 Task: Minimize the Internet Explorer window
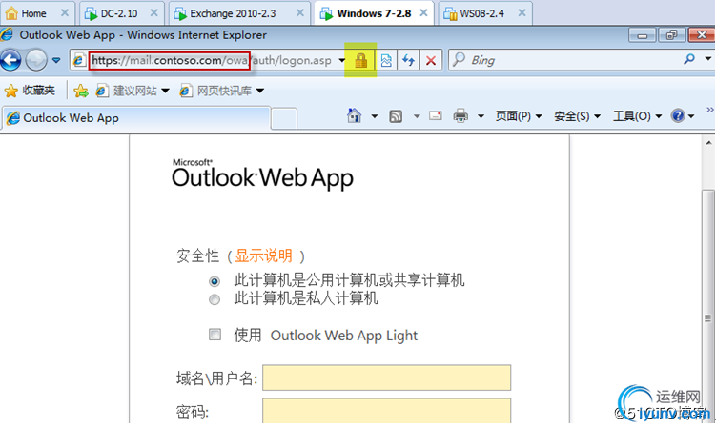(x=642, y=35)
